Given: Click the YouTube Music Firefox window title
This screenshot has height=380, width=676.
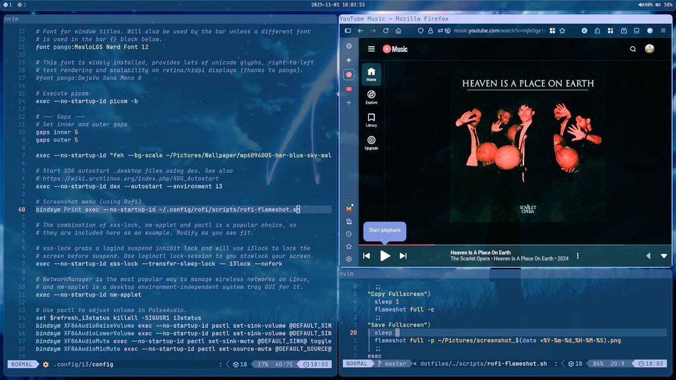Looking at the screenshot, I should [x=393, y=18].
